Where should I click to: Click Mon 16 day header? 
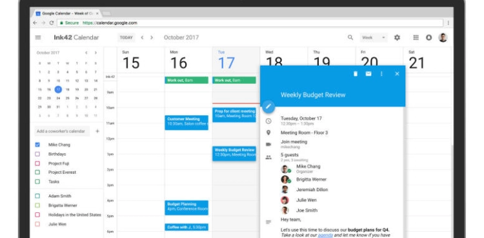(188, 60)
